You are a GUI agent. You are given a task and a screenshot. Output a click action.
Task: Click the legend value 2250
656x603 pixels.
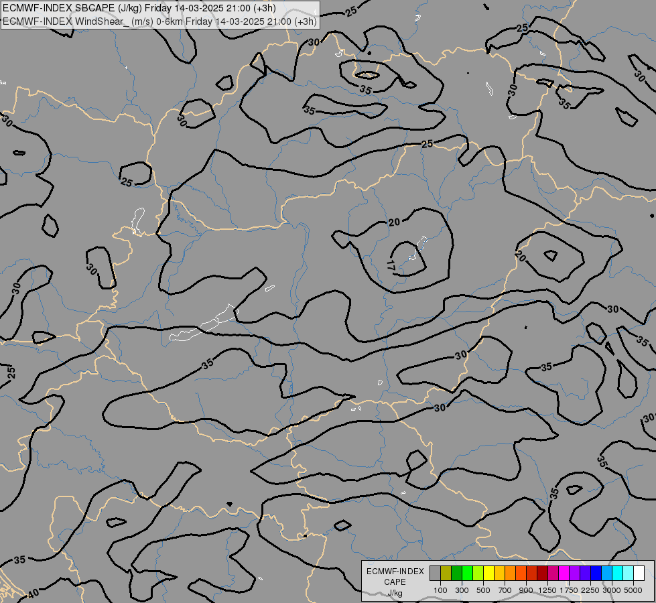[x=590, y=590]
